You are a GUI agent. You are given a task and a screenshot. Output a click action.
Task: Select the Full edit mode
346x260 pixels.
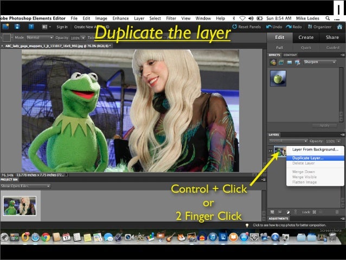click(279, 47)
